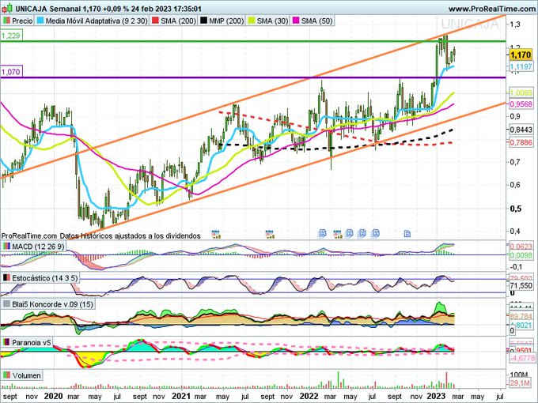Screen dimensions: 538x403
Task: Open dividend event icon at sept 2021
Action: (x=270, y=234)
